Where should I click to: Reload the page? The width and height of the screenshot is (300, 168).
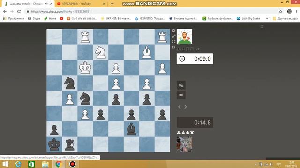point(19,11)
